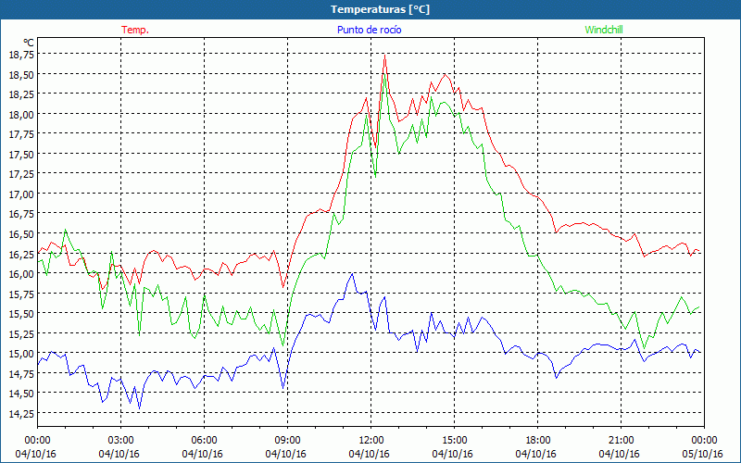
Task: Click the green windchill peak near 01:00
Action: [65, 230]
